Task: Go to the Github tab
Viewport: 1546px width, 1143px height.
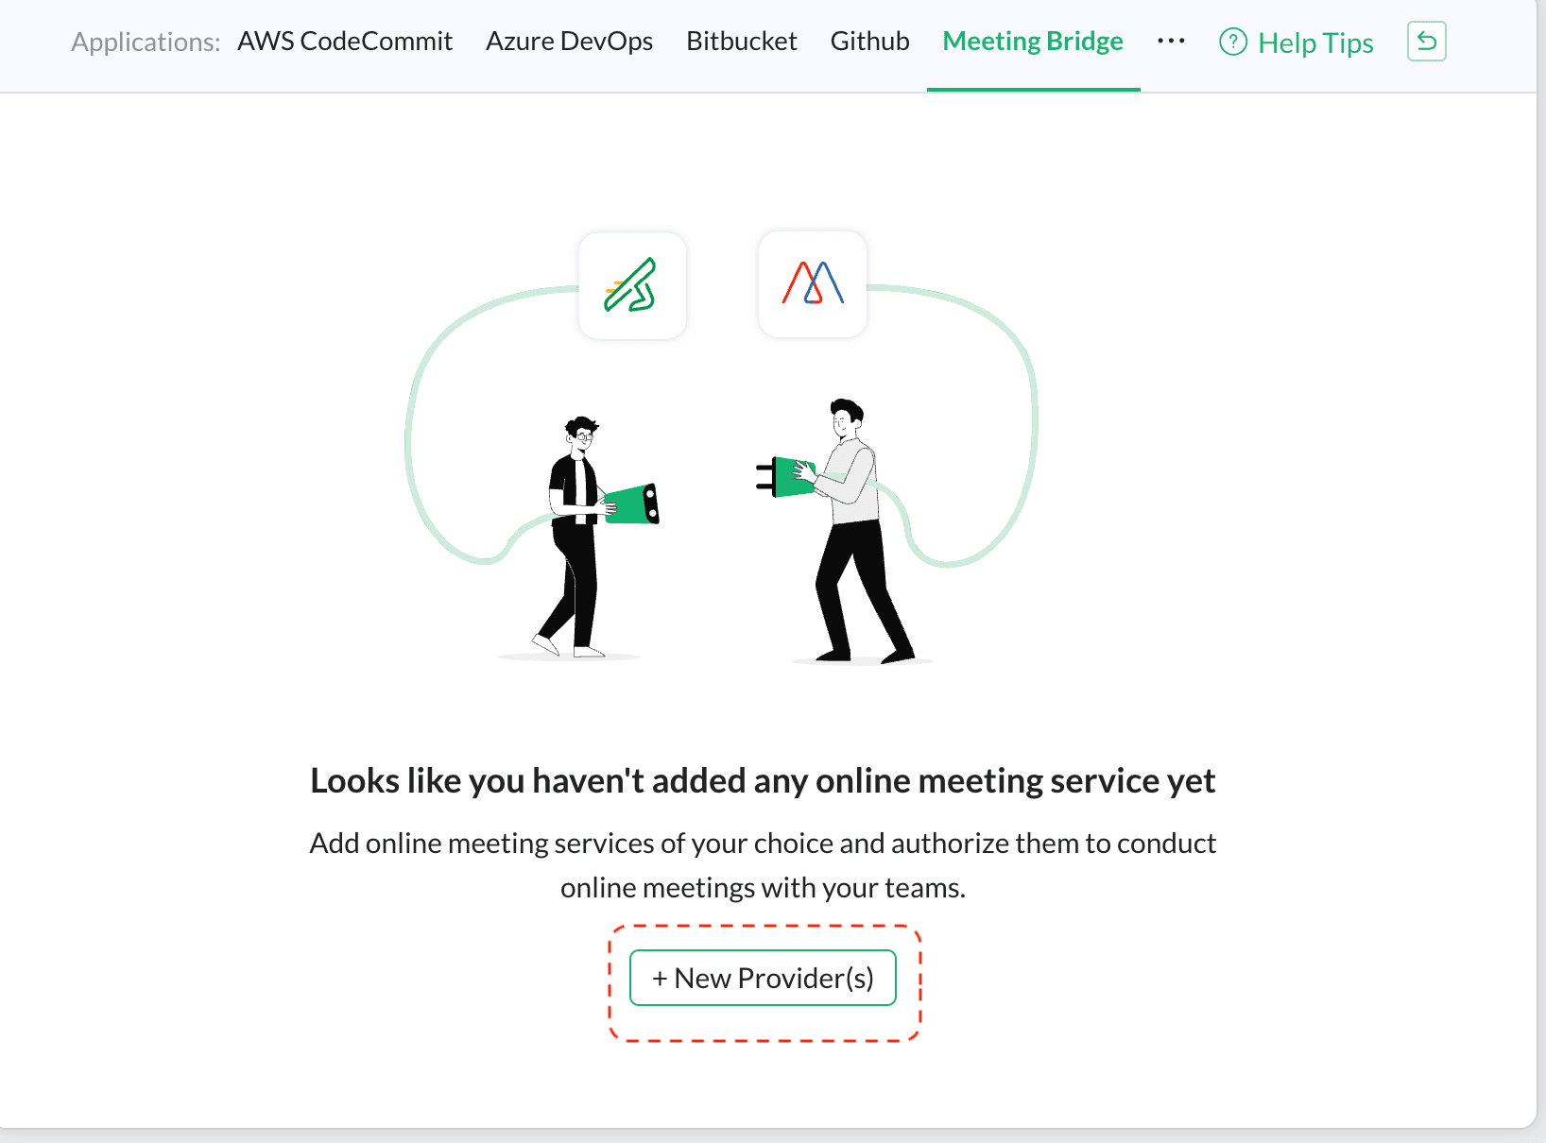Action: pyautogui.click(x=869, y=42)
